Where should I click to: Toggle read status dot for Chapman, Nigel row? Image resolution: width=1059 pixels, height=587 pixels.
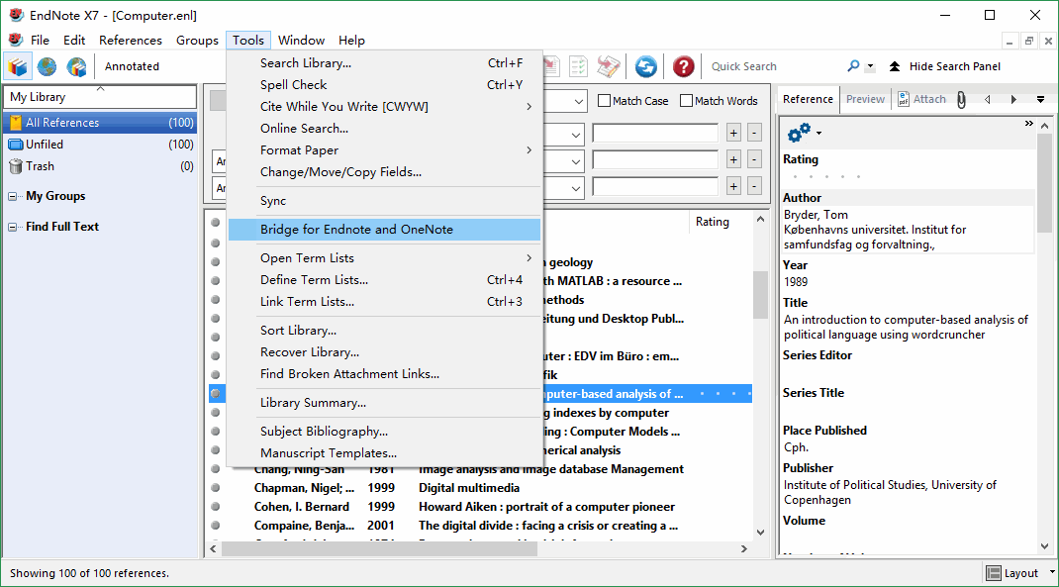[x=216, y=488]
